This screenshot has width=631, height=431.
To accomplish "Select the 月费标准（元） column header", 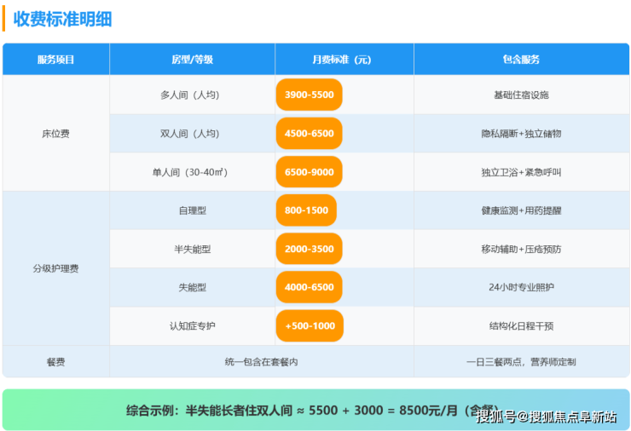I will (344, 60).
